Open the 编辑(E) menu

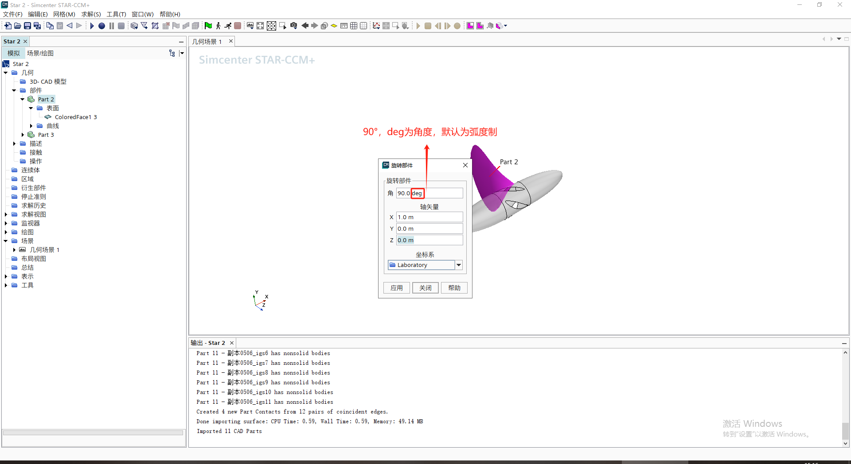[38, 14]
